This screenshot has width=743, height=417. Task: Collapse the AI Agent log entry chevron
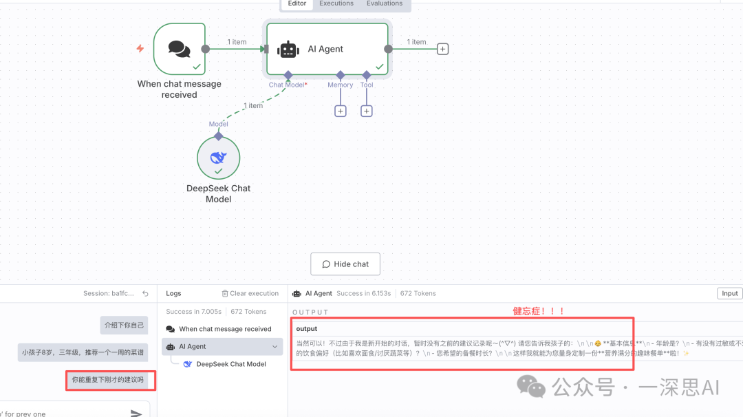pyautogui.click(x=275, y=347)
